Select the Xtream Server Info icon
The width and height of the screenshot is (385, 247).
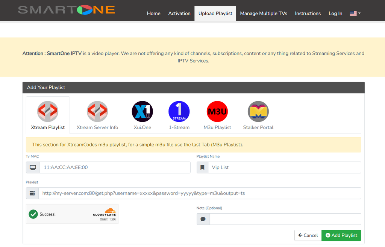coord(97,111)
